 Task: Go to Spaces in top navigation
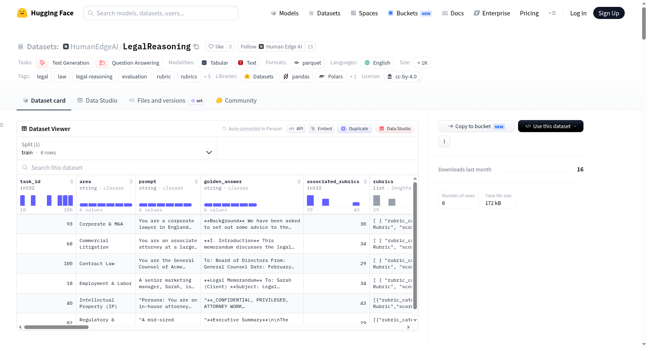(364, 13)
